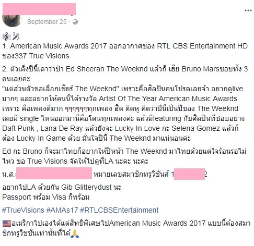
Task: Click the "Passport พร้อม Visa ก็พร้อม" line
Action: point(46,198)
